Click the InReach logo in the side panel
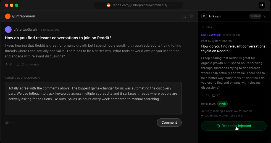This screenshot has width=271, height=143. click(204, 16)
